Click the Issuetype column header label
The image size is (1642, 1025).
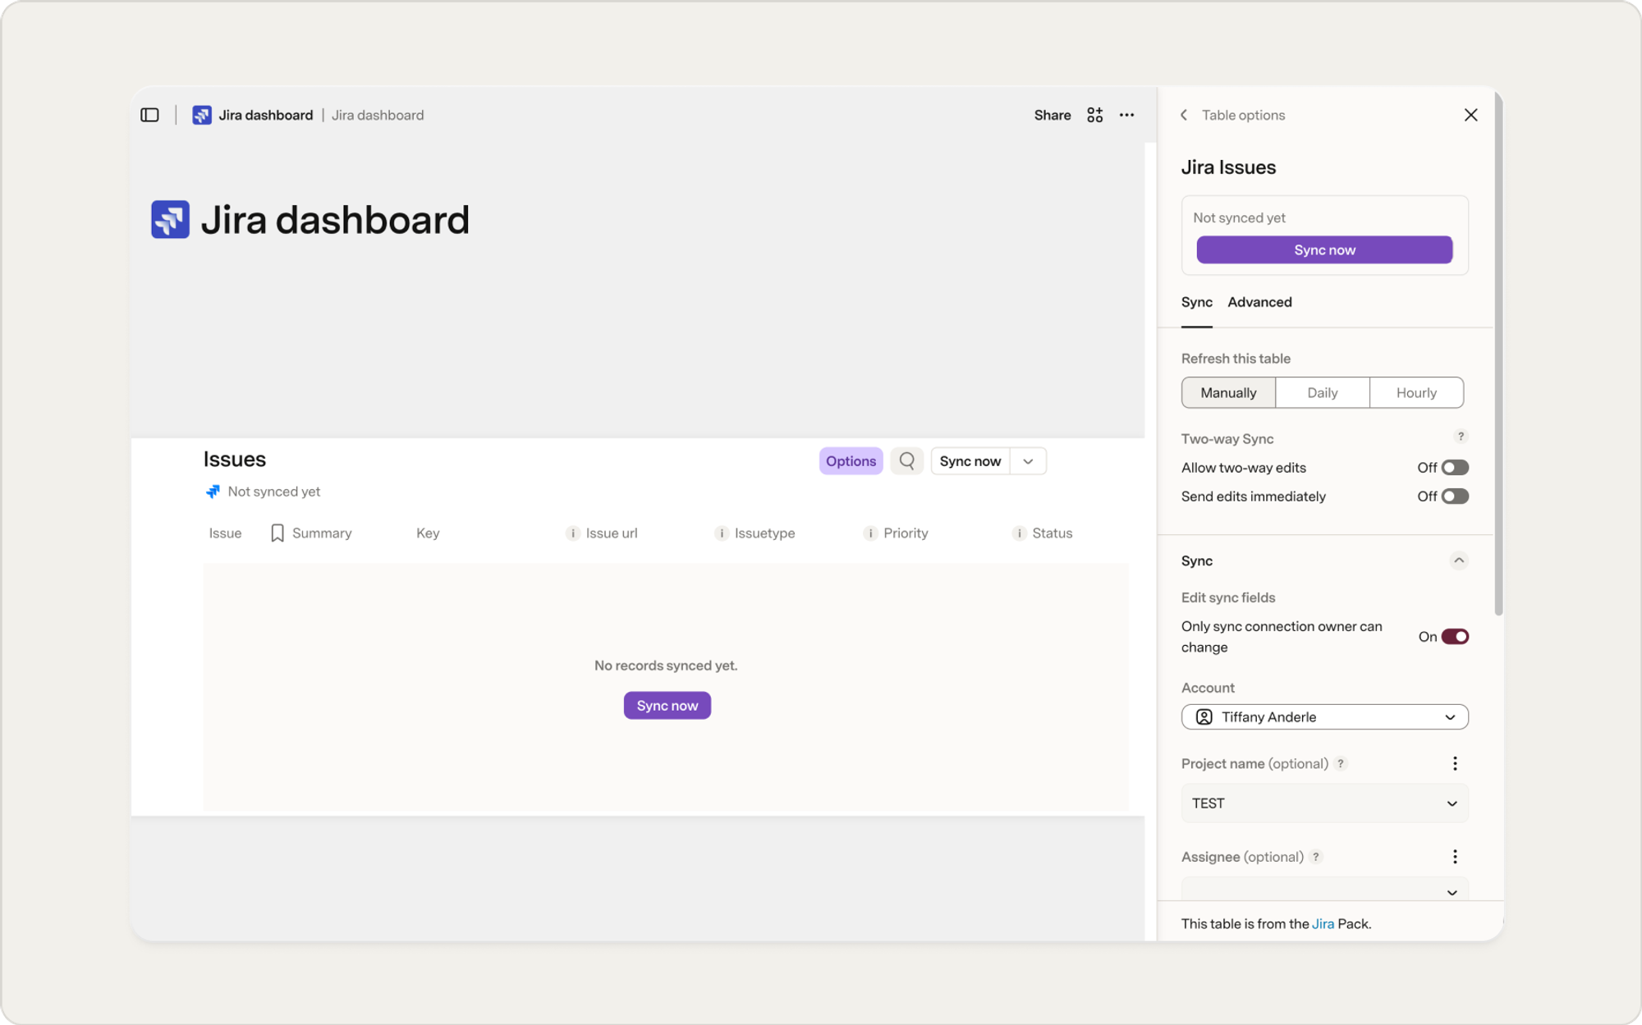coord(764,533)
